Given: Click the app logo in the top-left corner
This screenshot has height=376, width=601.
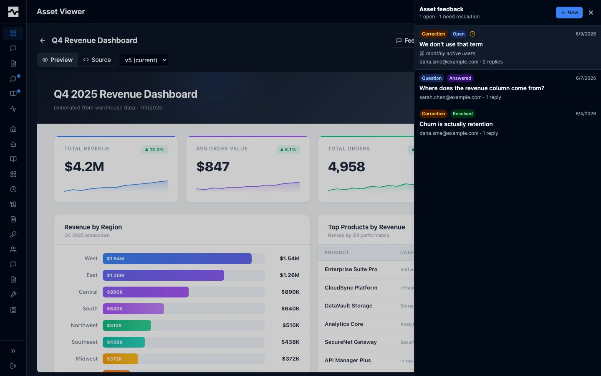Looking at the screenshot, I should [x=13, y=12].
